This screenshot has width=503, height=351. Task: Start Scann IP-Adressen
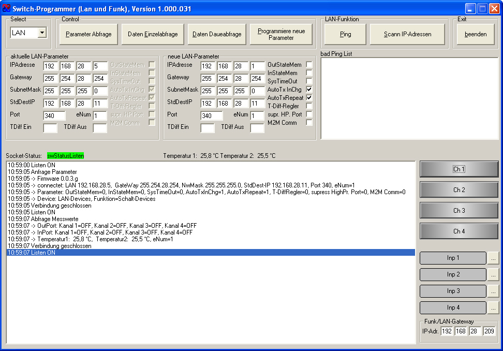407,34
